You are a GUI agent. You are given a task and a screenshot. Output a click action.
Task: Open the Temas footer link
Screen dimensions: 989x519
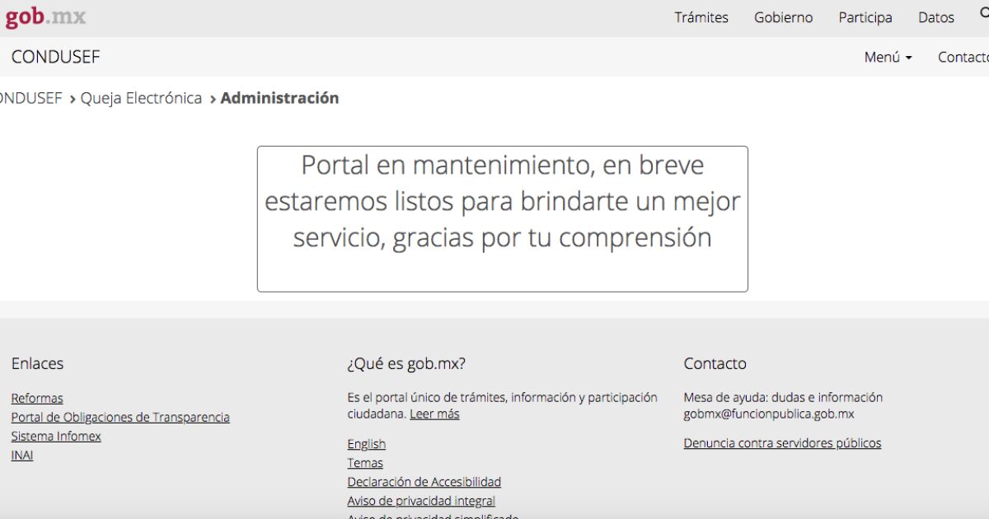point(365,462)
